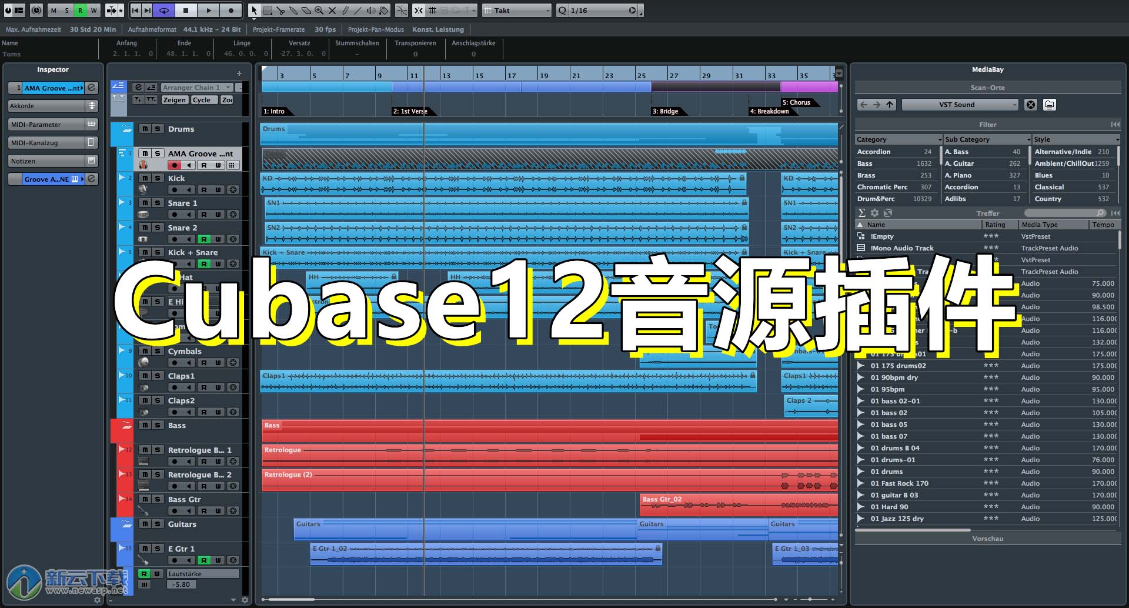Open the e edit button beside Arranger Chain
This screenshot has height=608, width=1129.
(138, 88)
